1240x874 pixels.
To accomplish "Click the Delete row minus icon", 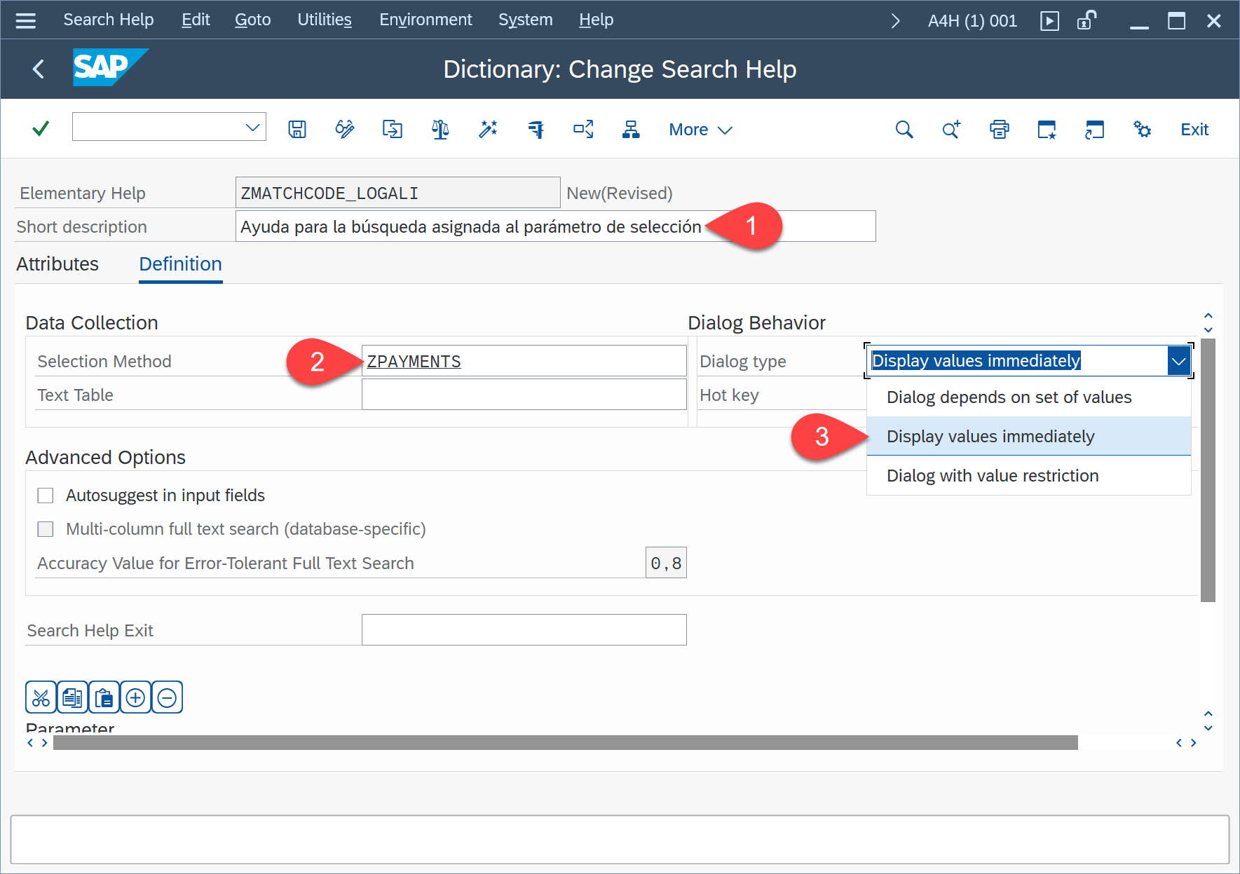I will (x=167, y=698).
